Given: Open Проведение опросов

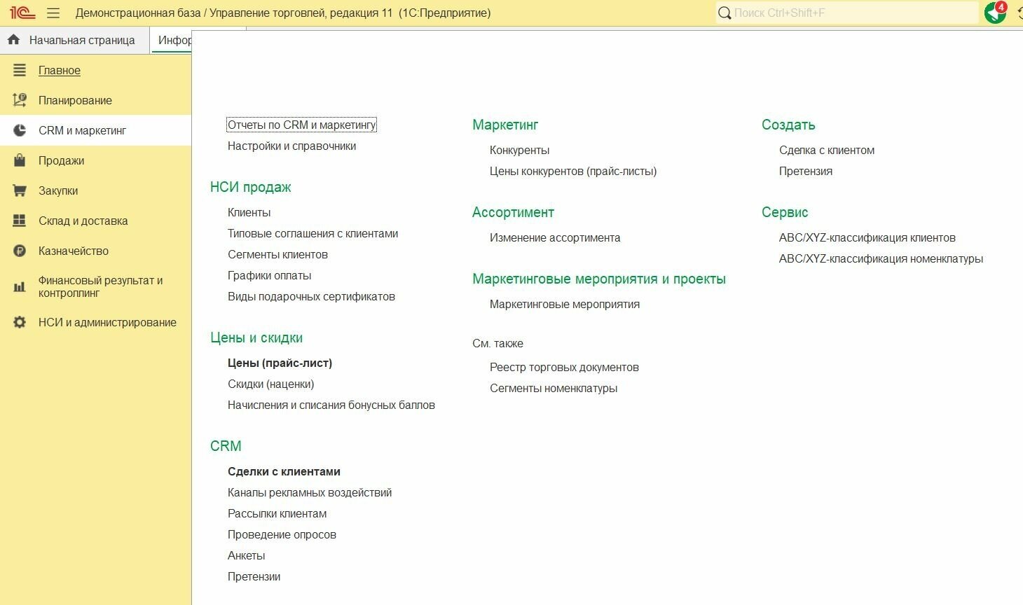Looking at the screenshot, I should (x=282, y=534).
